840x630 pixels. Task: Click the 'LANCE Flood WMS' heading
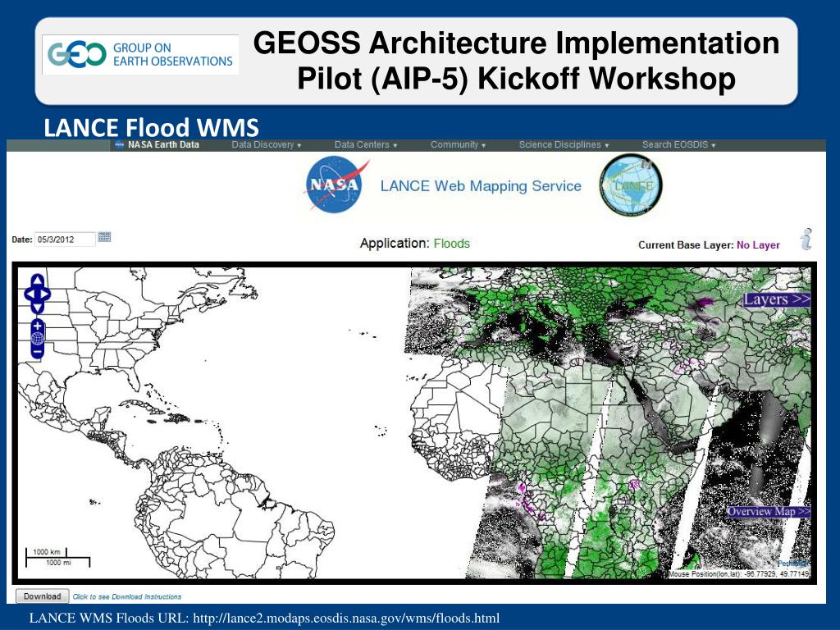pyautogui.click(x=151, y=127)
